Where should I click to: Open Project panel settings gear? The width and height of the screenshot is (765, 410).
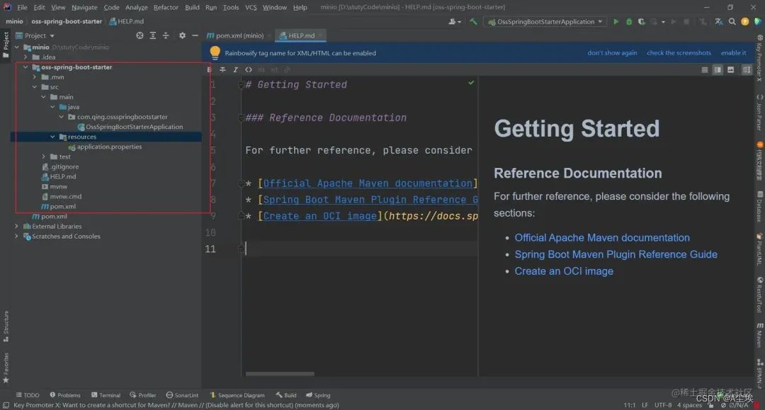pos(182,35)
